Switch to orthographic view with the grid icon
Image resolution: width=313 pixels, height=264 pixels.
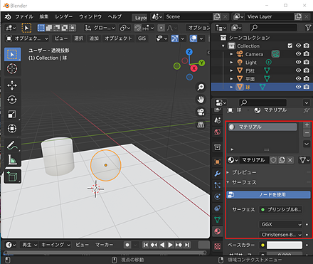click(x=201, y=125)
